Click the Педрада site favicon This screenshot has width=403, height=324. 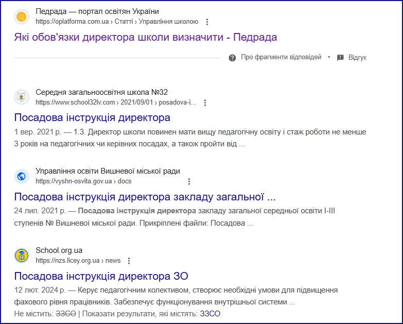tap(22, 16)
